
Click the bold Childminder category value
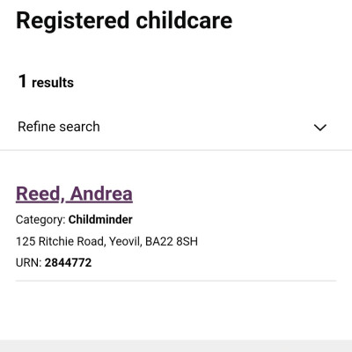[x=100, y=219]
